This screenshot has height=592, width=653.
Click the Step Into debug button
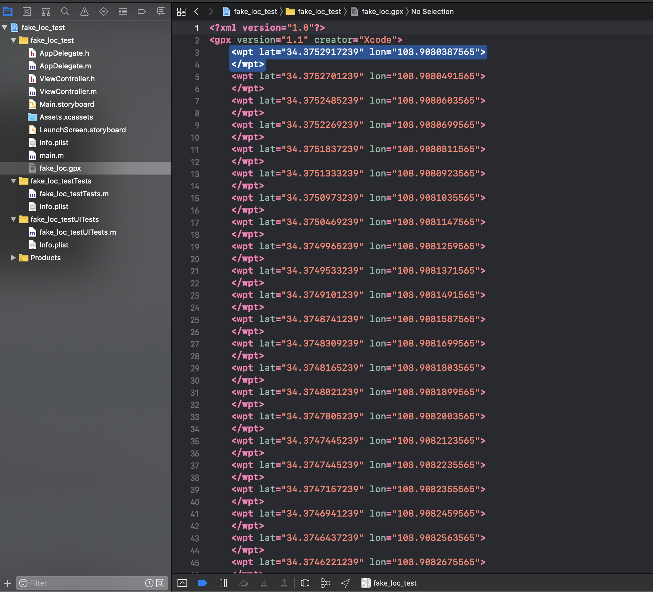coord(264,583)
